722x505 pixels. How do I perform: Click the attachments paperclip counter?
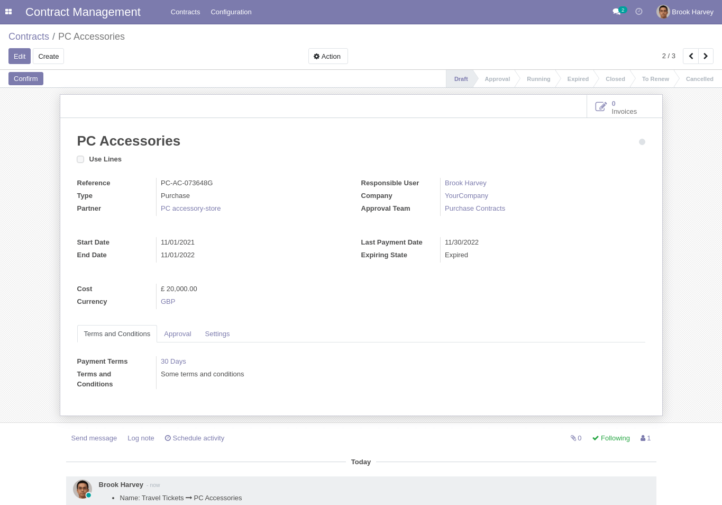(575, 438)
